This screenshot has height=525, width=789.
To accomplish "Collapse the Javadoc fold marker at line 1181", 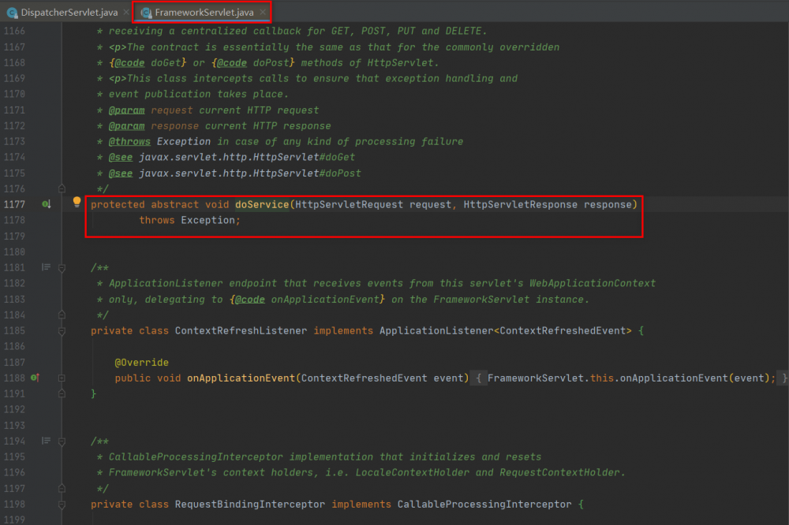I will tap(62, 268).
